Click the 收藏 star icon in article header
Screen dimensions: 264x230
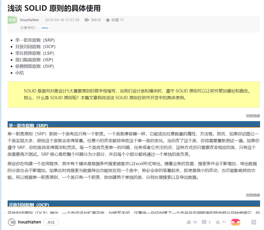108,20
